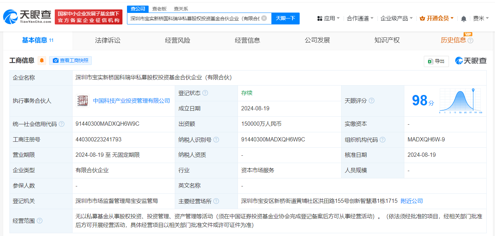Click the company name search input field
The height and width of the screenshot is (236, 495).
195,18
